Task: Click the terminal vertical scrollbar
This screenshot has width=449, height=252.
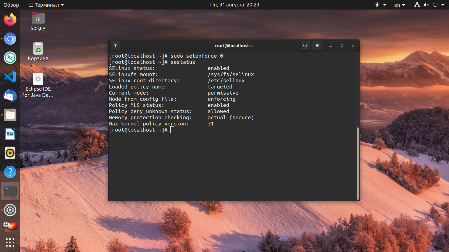Action: (358, 163)
